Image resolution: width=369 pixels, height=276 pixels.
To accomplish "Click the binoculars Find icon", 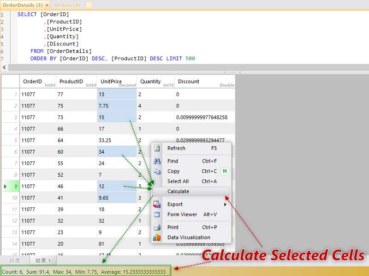I will click(157, 161).
